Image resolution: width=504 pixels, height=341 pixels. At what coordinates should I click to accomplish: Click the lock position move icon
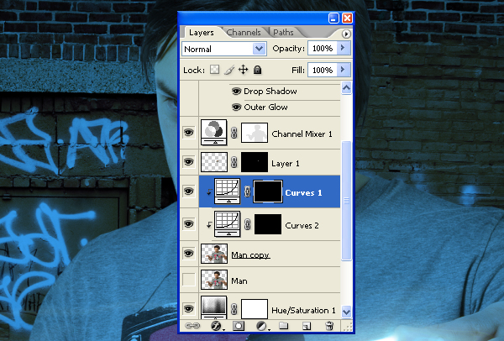[x=244, y=70]
